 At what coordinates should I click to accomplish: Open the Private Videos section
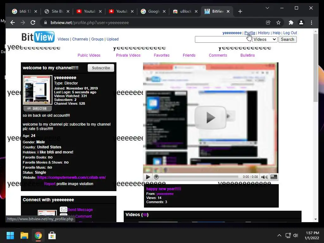tap(128, 55)
